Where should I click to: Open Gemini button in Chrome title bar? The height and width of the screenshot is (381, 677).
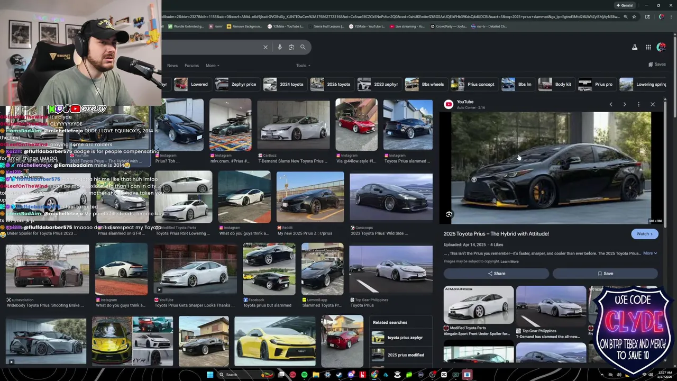[625, 5]
